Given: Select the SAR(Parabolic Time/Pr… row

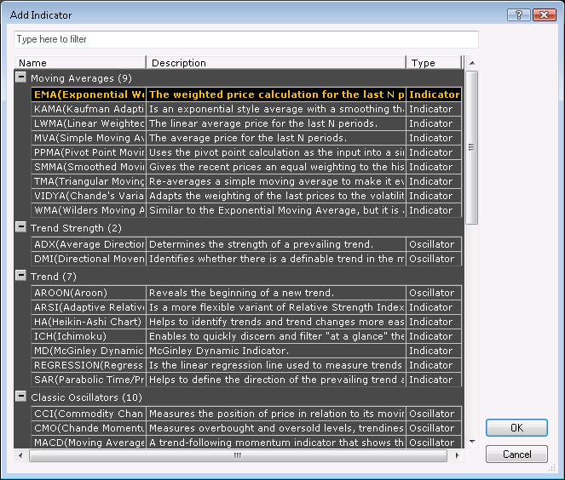Looking at the screenshot, I should click(x=246, y=380).
